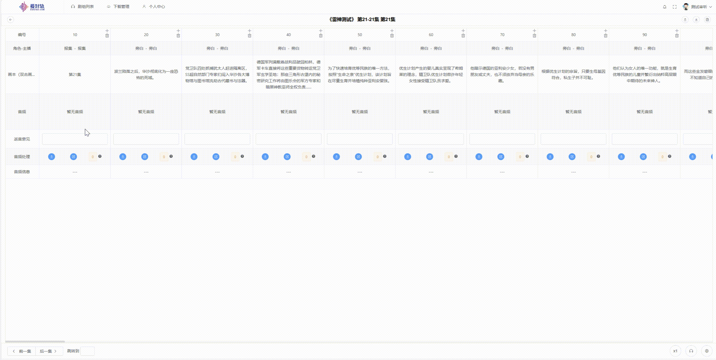
Task: Select script text starting 他暗示德国的
Action: pyautogui.click(x=502, y=75)
